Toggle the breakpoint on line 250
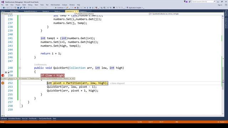This screenshot has width=228, height=128. 2,75
